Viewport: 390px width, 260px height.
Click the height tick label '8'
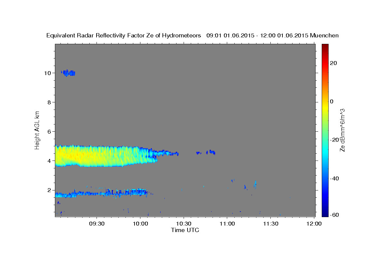pyautogui.click(x=50, y=102)
